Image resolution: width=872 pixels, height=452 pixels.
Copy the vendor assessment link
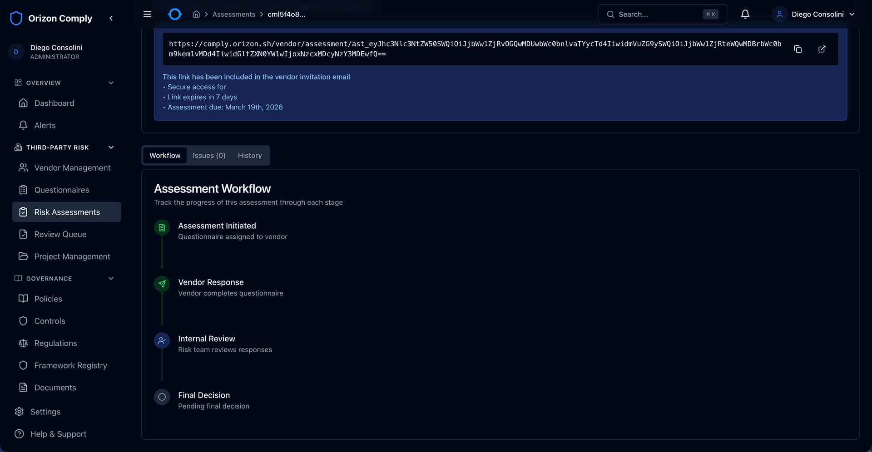(x=798, y=49)
